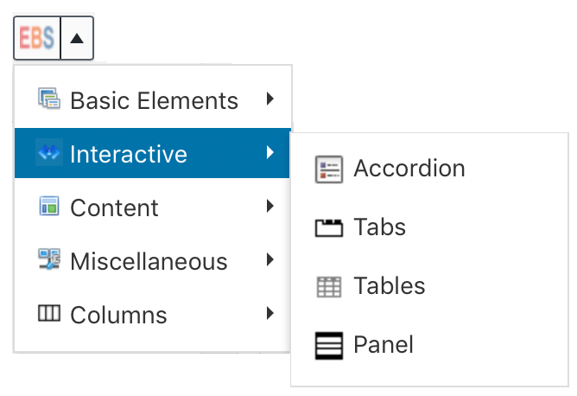
Task: Click the Accordion icon
Action: 329,169
